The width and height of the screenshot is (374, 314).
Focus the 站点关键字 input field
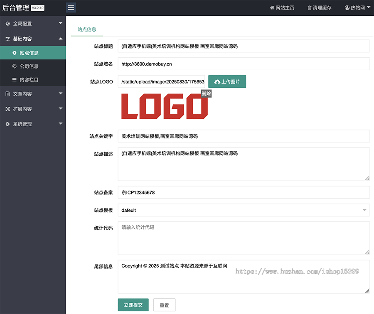click(244, 136)
